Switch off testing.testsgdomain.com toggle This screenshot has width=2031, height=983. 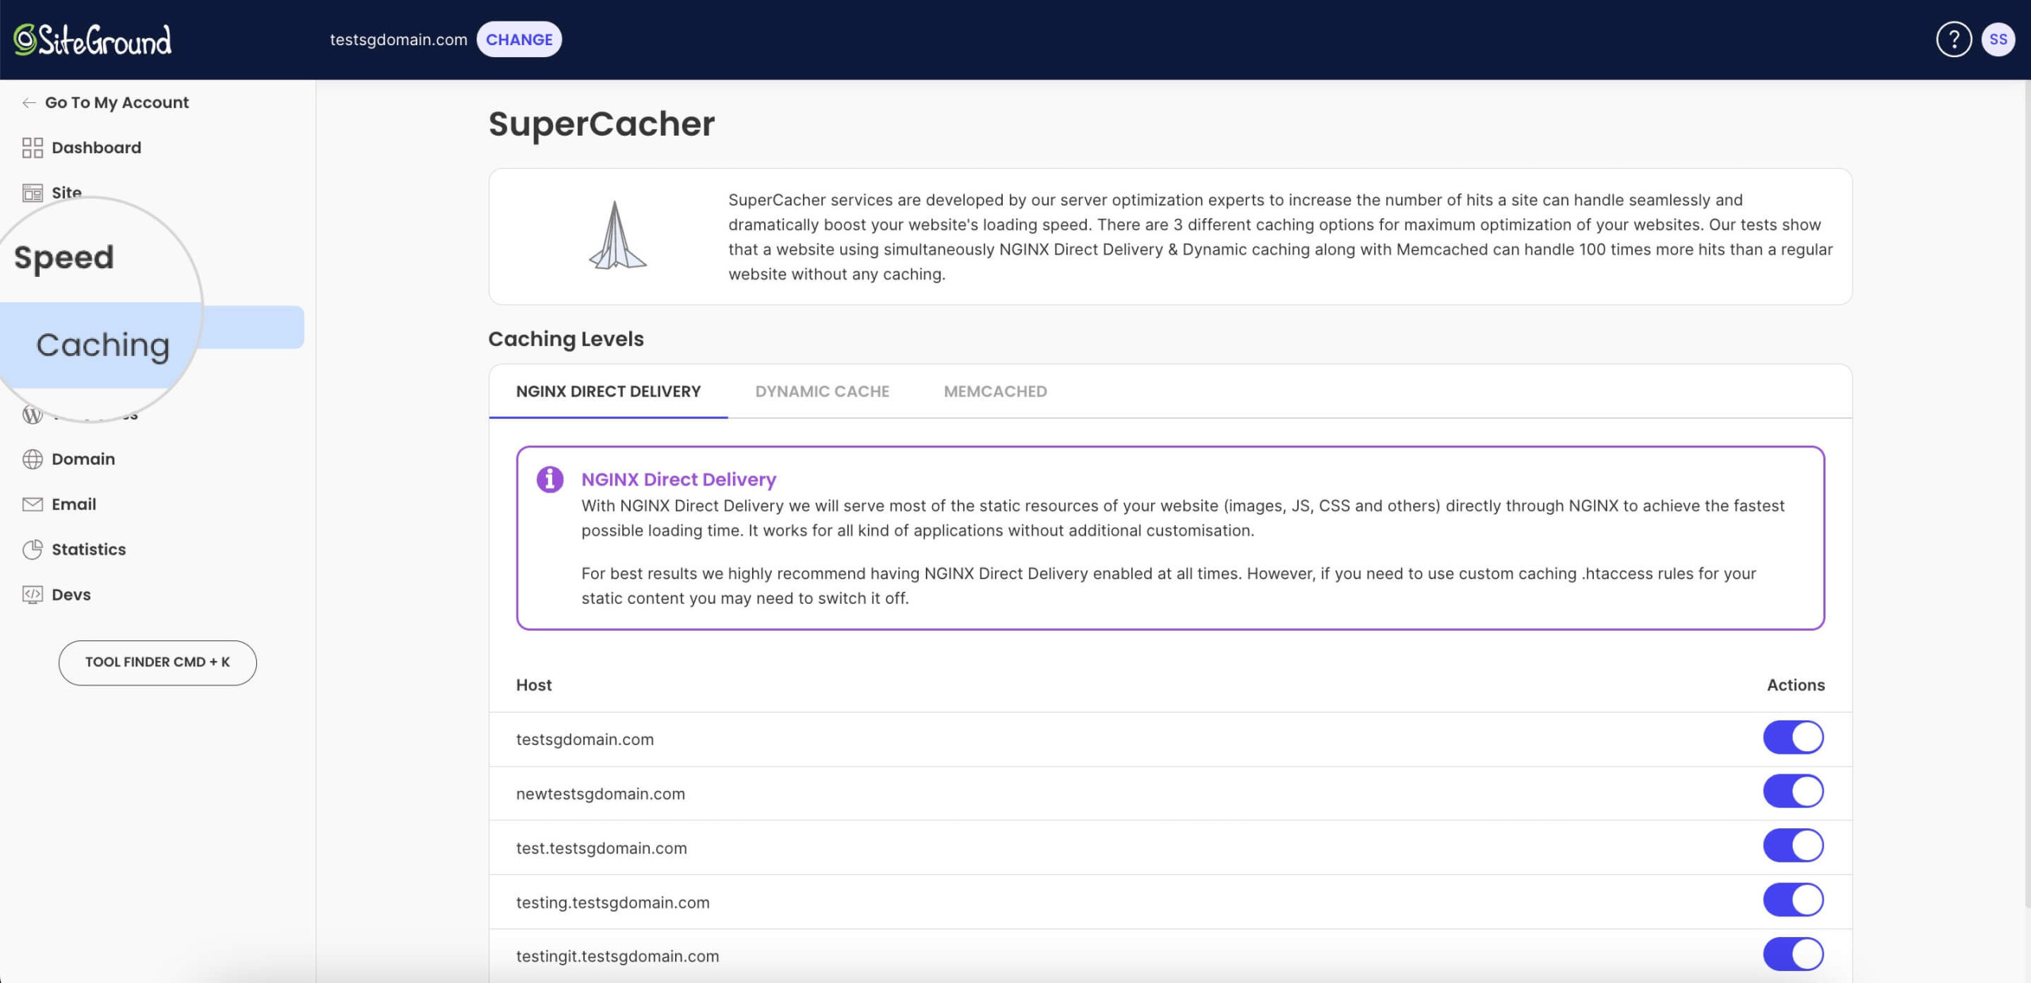pos(1793,900)
